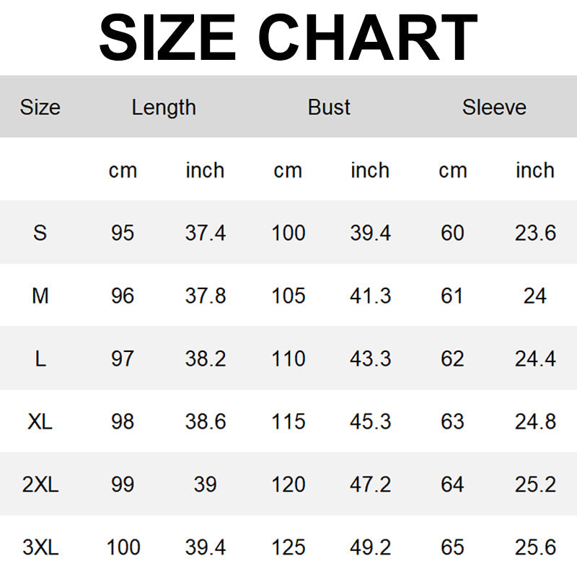577x577 pixels.
Task: Select the Size column header
Action: (x=40, y=107)
